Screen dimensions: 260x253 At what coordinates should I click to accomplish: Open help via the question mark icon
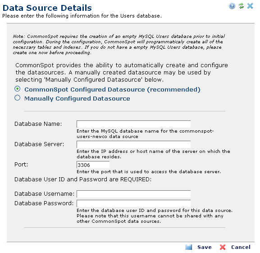pos(232,6)
